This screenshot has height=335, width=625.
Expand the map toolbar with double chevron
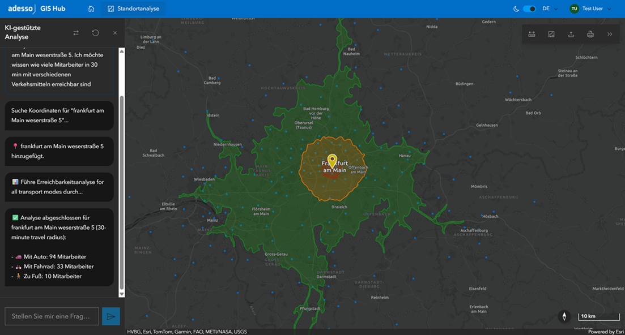tap(610, 34)
